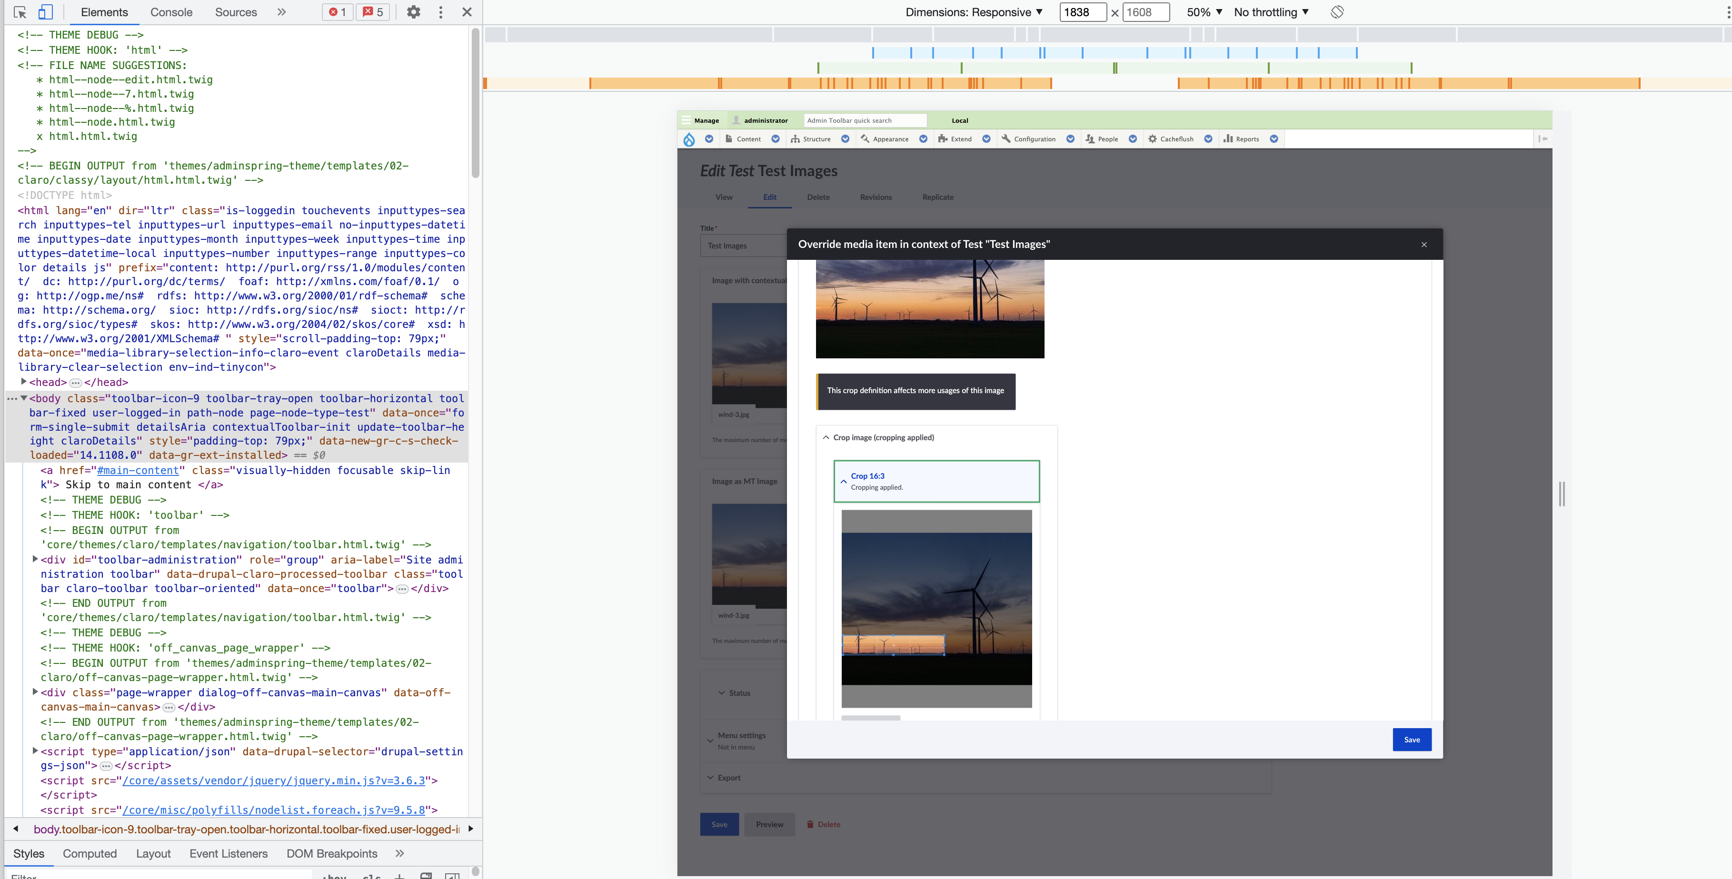
Task: Toggle the device toolbar icon
Action: (45, 12)
